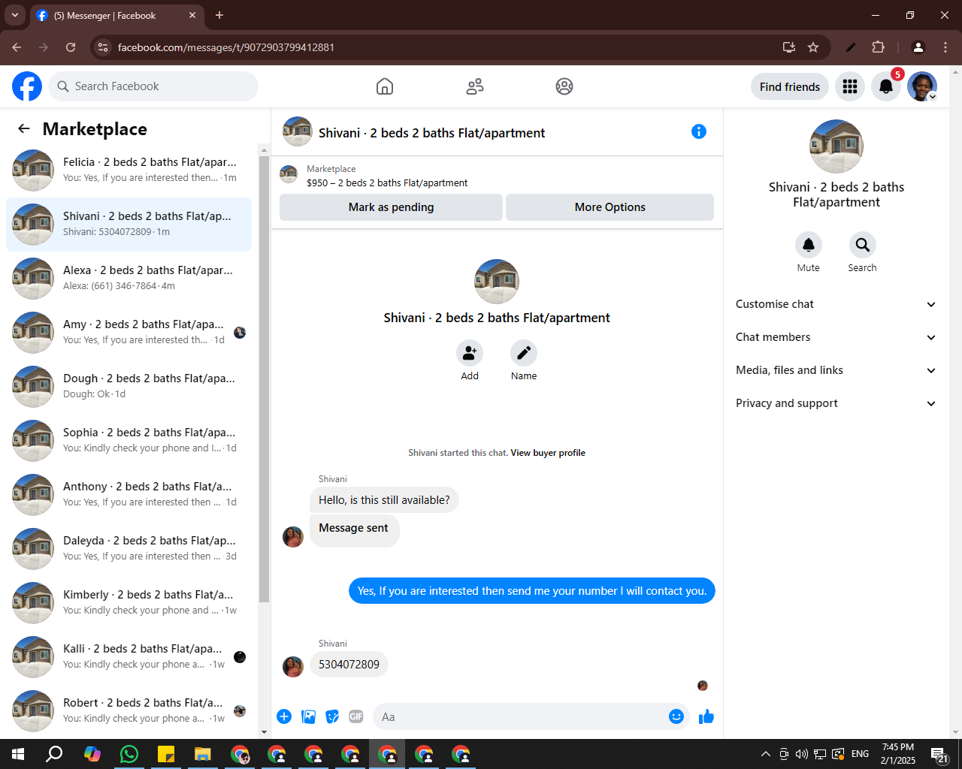Open Anthony conversation in Marketplace list
Image resolution: width=962 pixels, height=769 pixels.
pos(129,495)
